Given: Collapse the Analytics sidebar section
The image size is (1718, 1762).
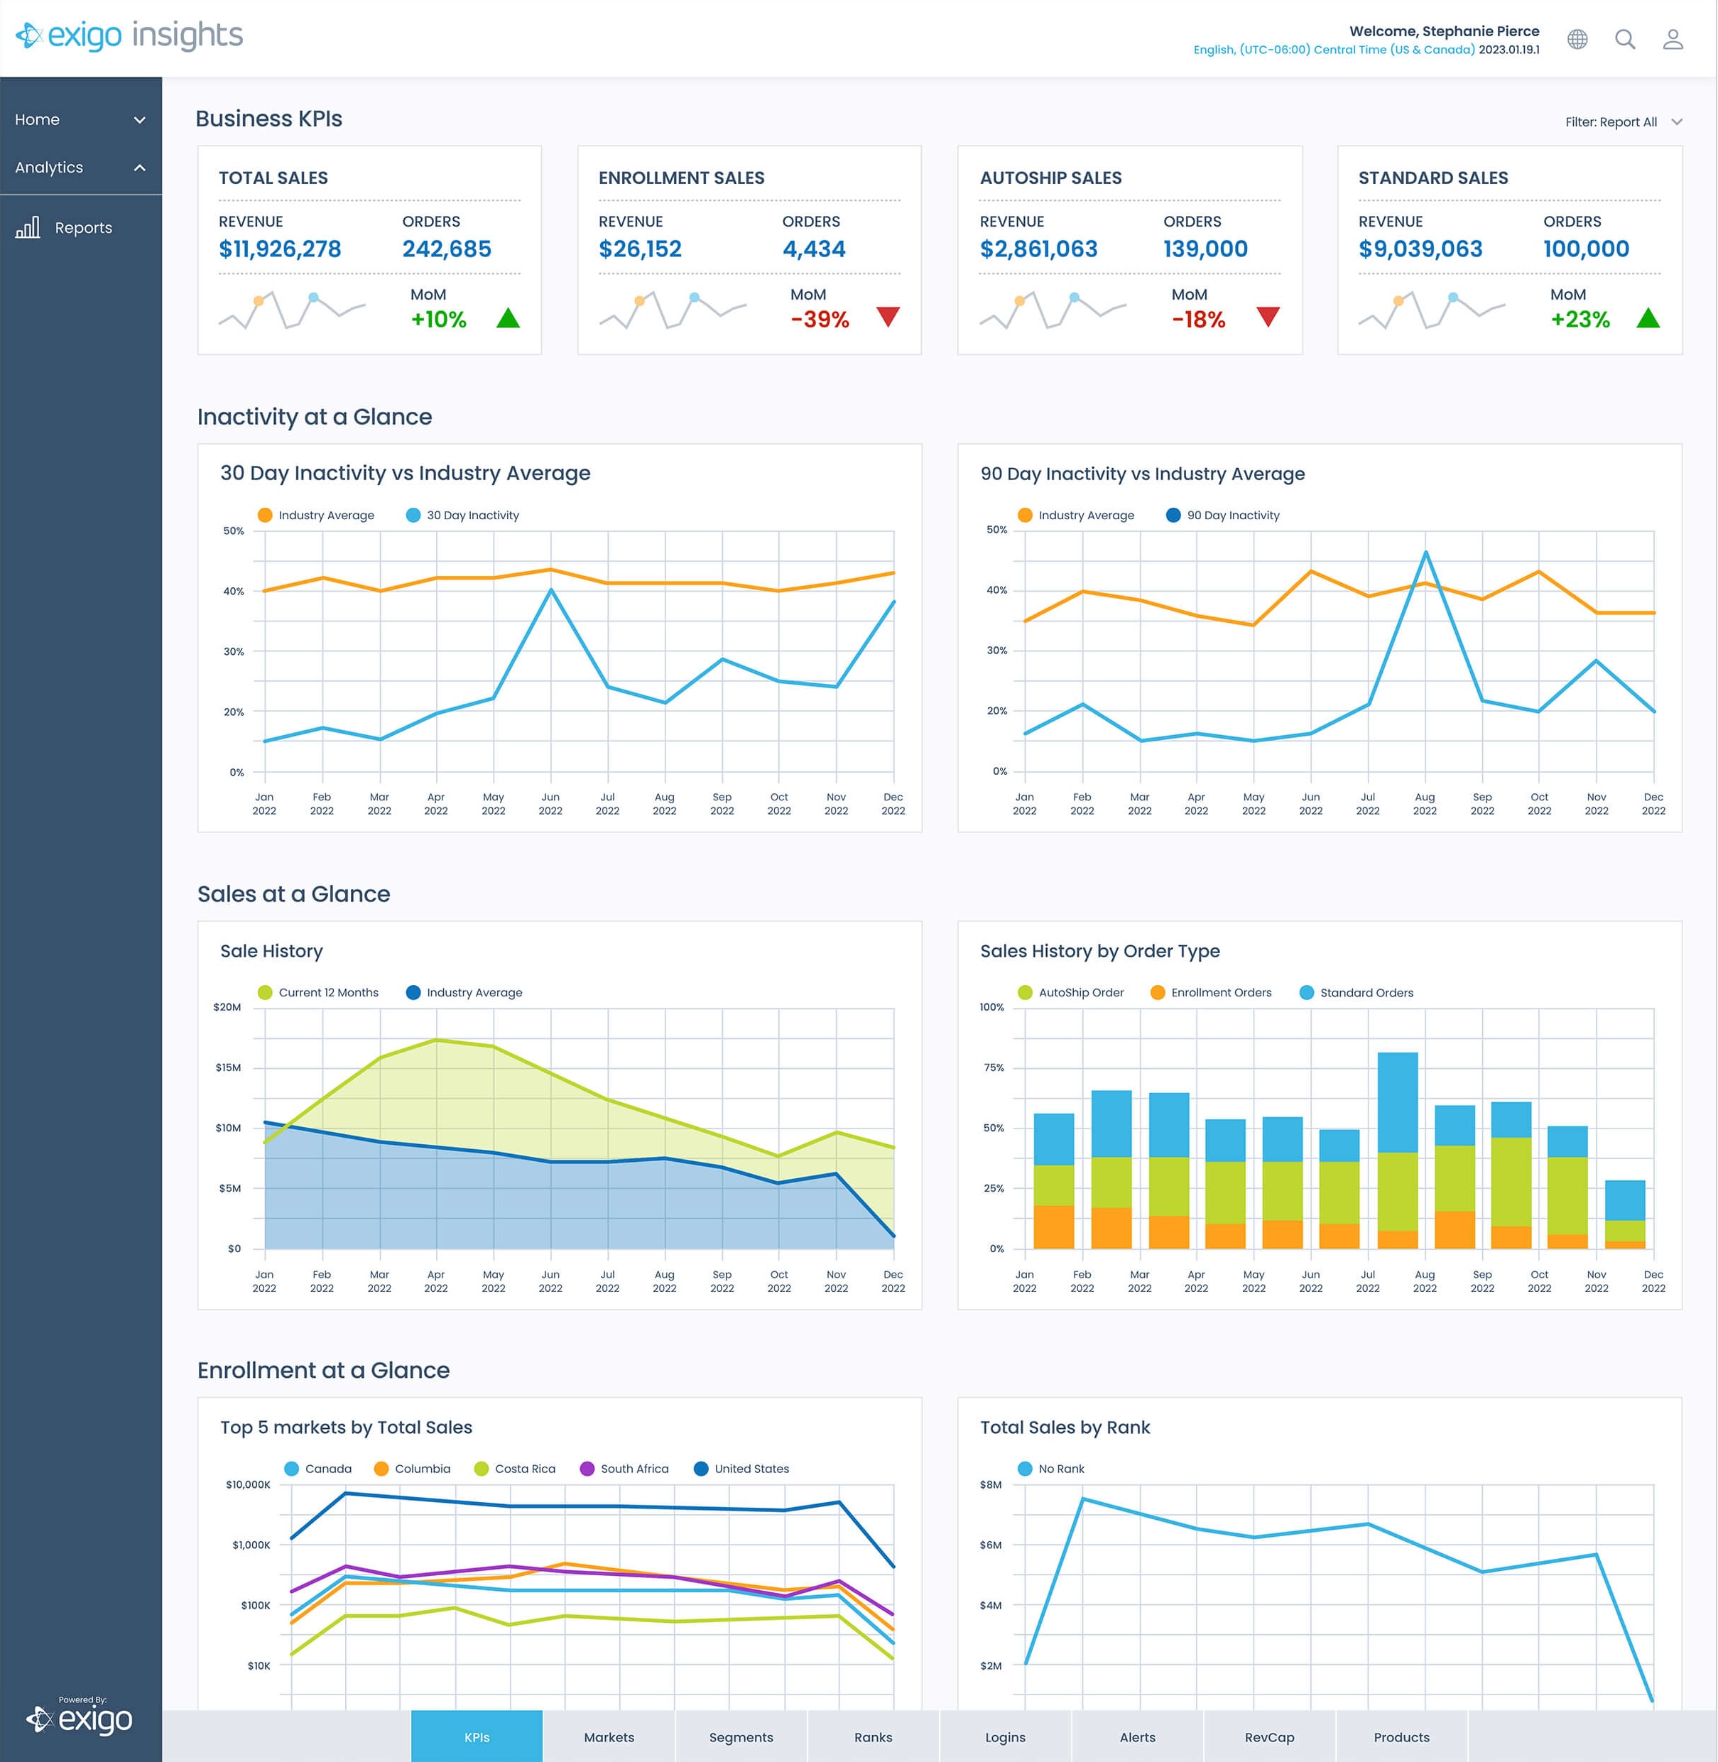Looking at the screenshot, I should pyautogui.click(x=140, y=168).
